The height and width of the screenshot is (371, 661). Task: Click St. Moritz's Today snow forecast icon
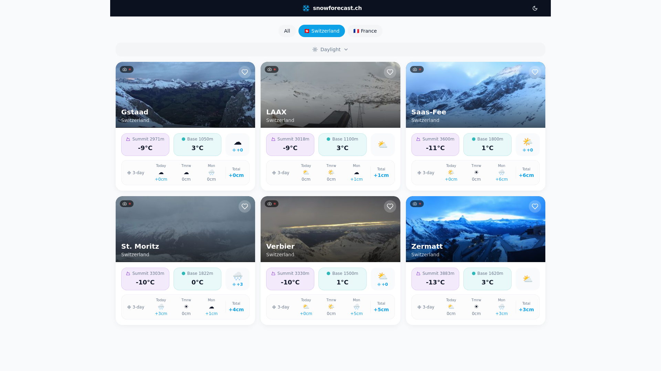(161, 307)
